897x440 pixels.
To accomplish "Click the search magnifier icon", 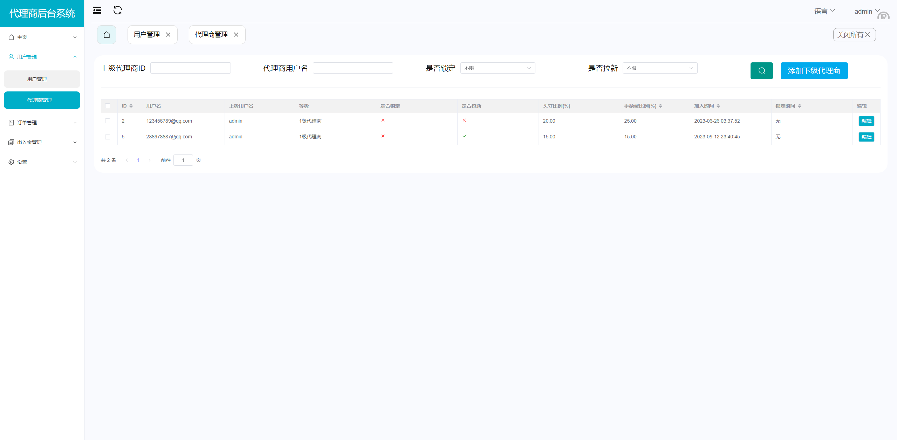I will tap(761, 70).
